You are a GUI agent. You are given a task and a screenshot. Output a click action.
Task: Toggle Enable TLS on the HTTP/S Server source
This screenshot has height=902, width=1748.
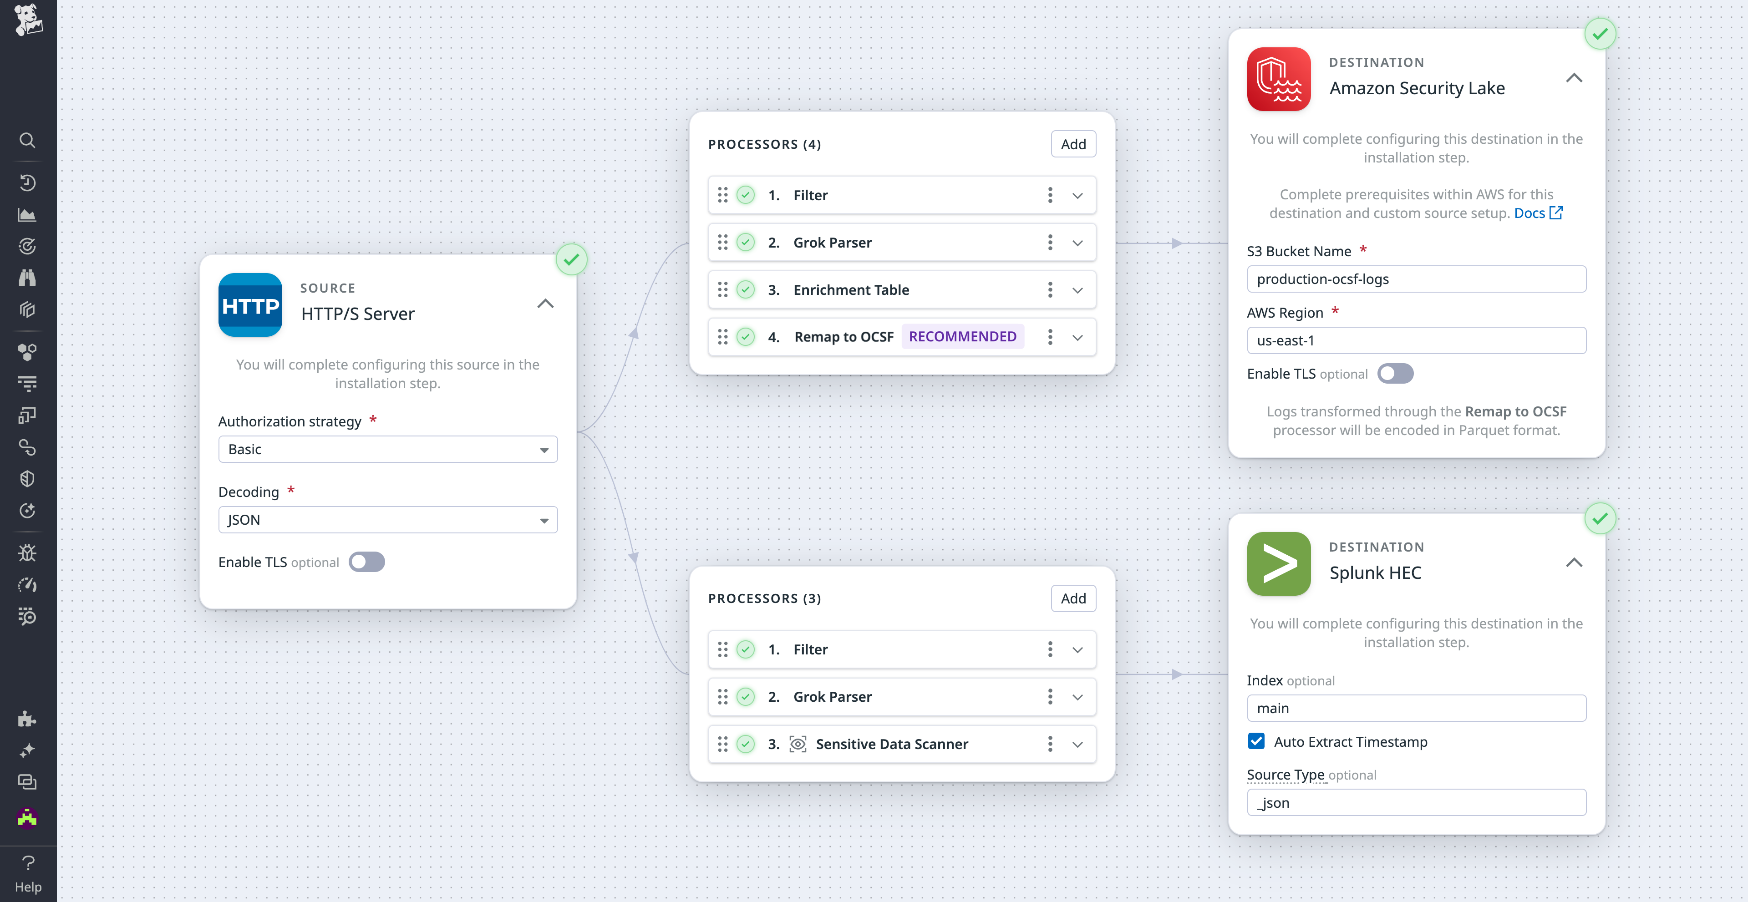click(366, 562)
